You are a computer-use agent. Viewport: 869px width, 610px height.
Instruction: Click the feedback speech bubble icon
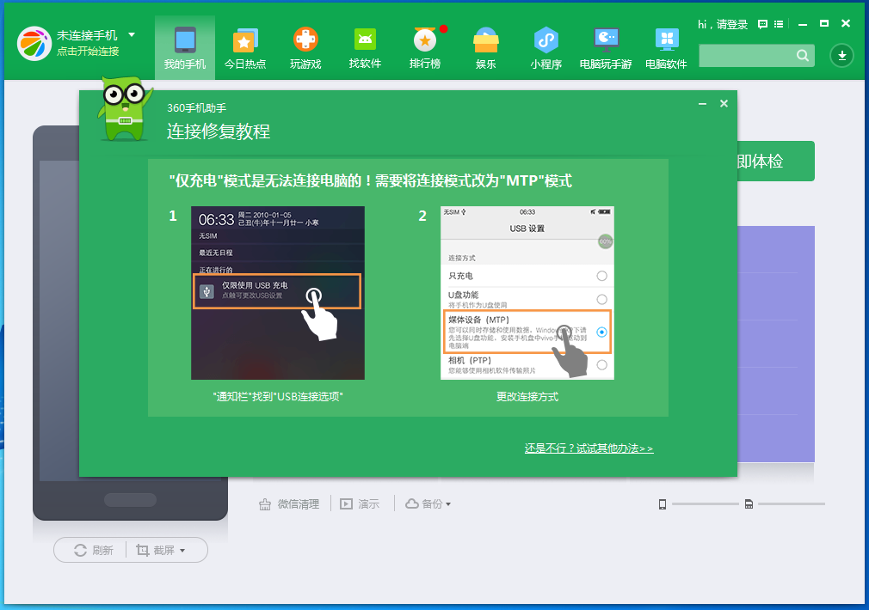(761, 24)
